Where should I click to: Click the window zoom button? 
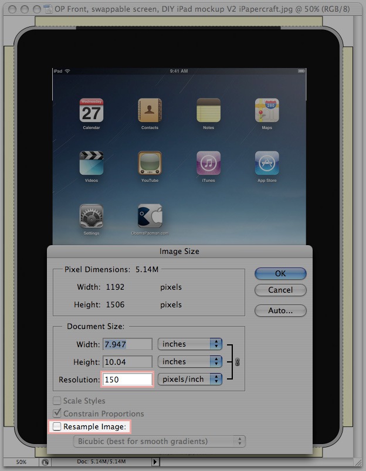coord(37,9)
